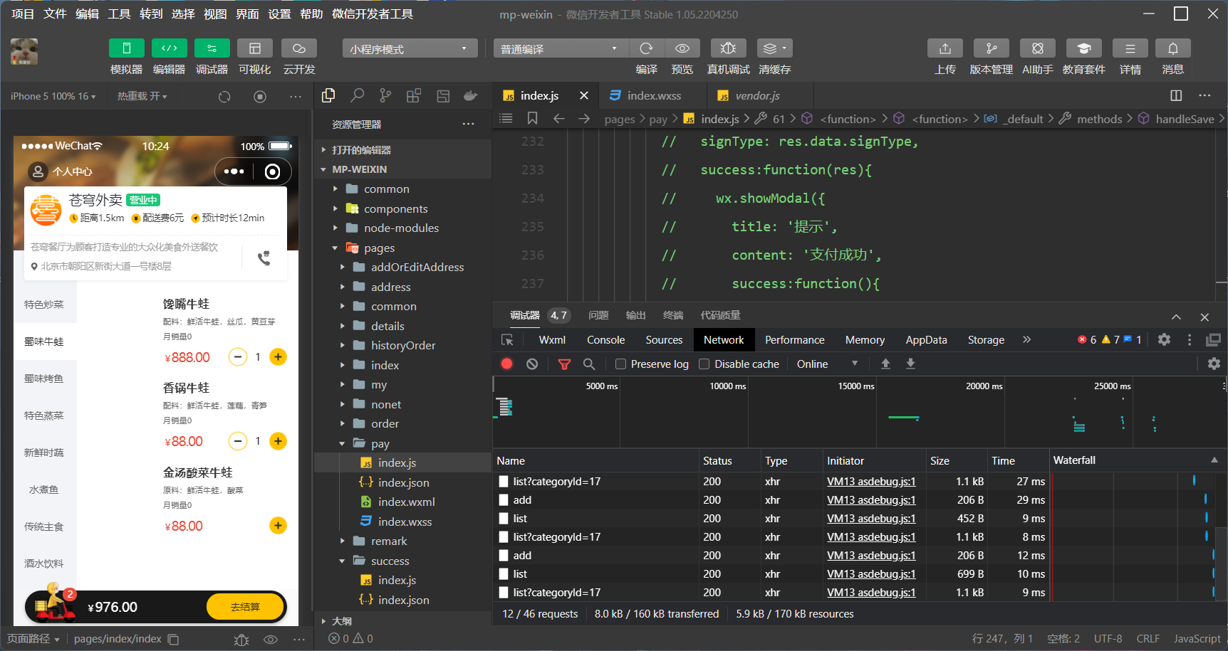
Task: Open the visualization tool (可视化)
Action: (254, 48)
